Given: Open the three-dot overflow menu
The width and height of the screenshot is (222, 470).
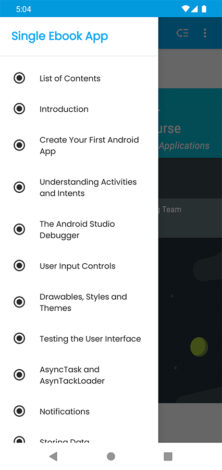Looking at the screenshot, I should click(205, 33).
